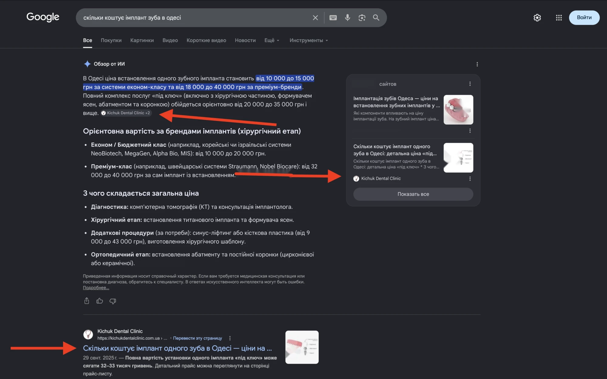
Task: Expand the Инструменты dropdown
Action: (x=309, y=40)
